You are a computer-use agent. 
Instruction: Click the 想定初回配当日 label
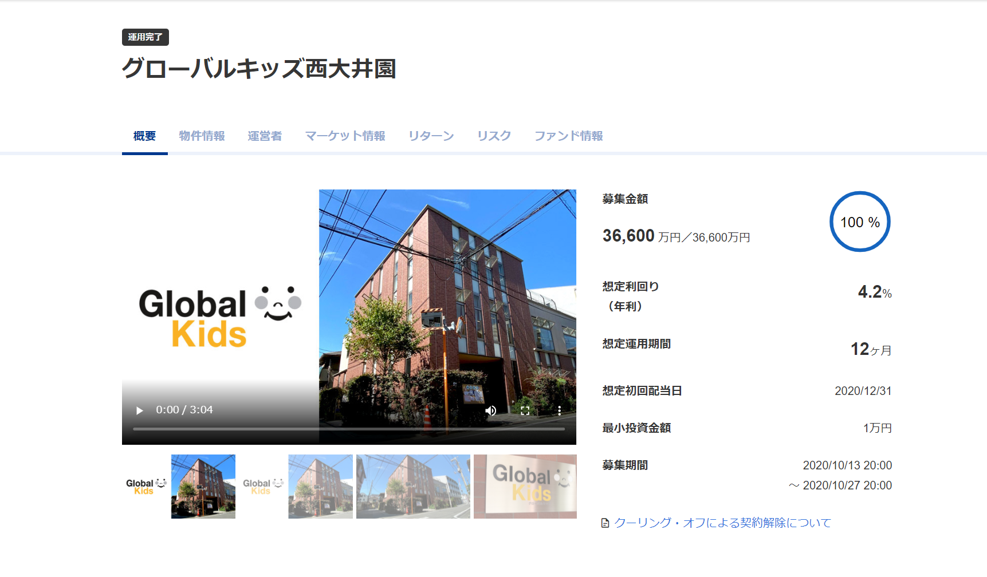(642, 391)
